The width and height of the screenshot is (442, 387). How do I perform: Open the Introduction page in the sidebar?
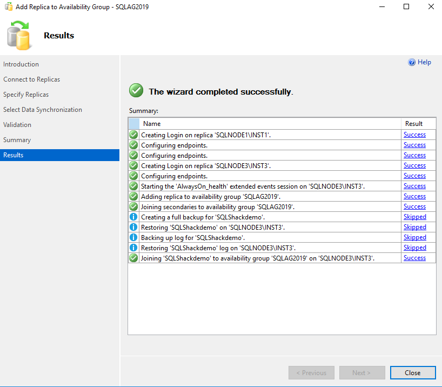click(x=21, y=64)
